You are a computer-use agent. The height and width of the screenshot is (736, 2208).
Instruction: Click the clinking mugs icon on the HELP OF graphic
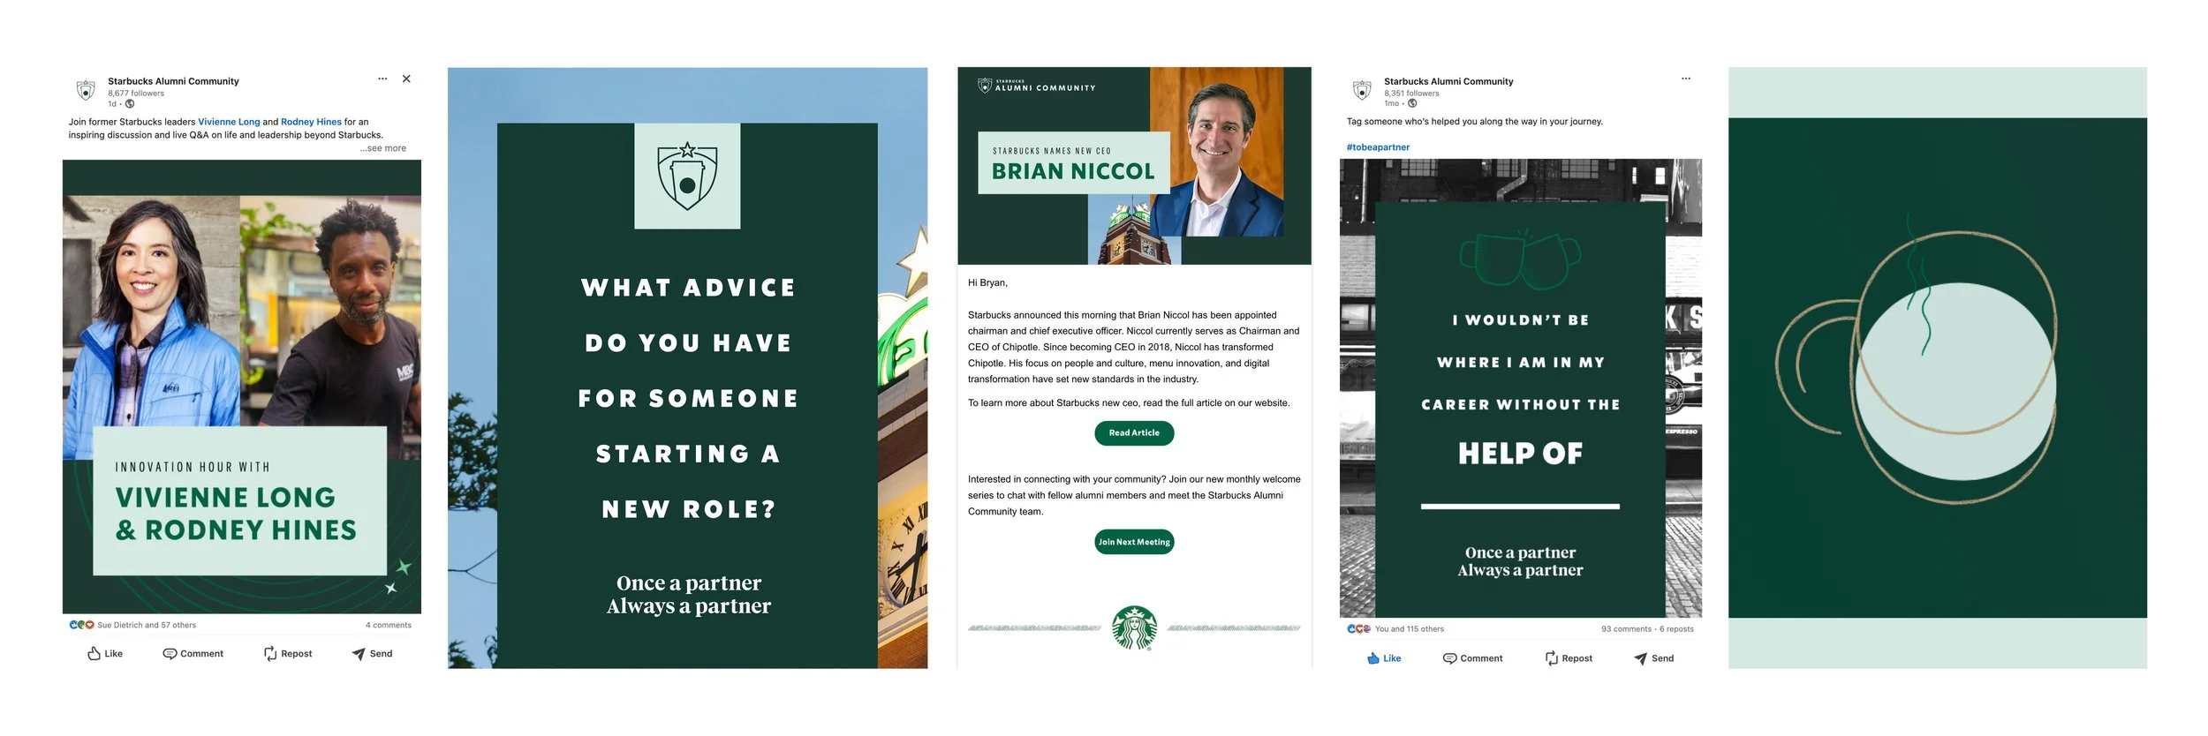(x=1520, y=259)
